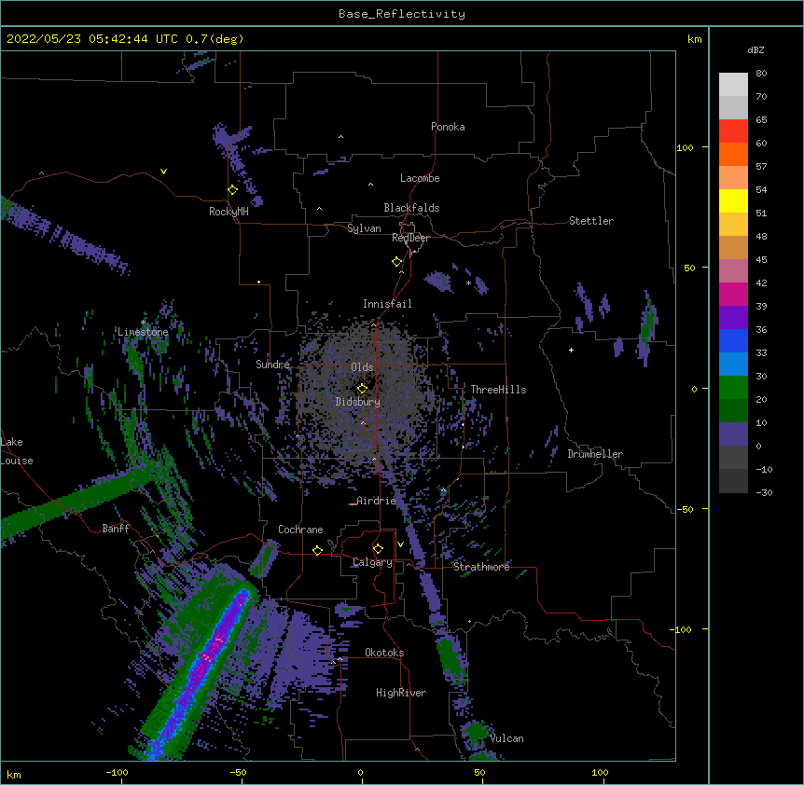The image size is (804, 785).
Task: Click the dBZ legend heading
Action: [755, 49]
